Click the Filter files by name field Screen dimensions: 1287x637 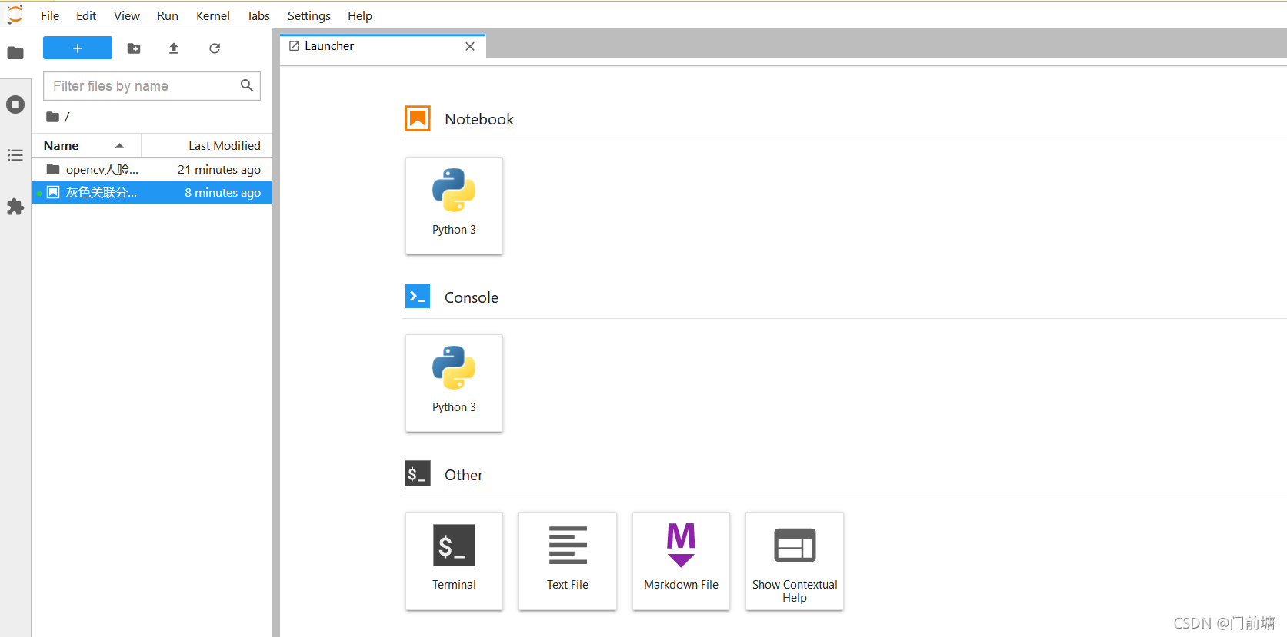point(152,86)
